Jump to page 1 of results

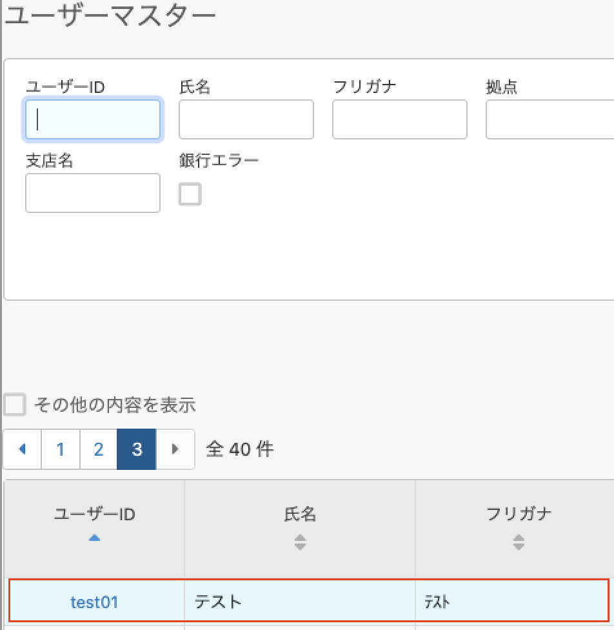(x=61, y=449)
